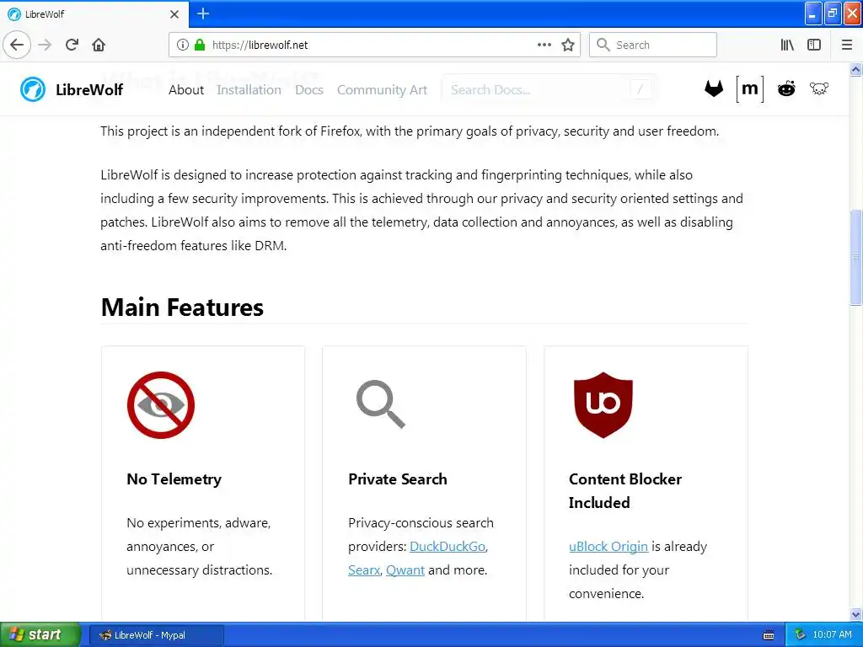
Task: Click the uBlock Origin shield icon
Action: coord(603,405)
